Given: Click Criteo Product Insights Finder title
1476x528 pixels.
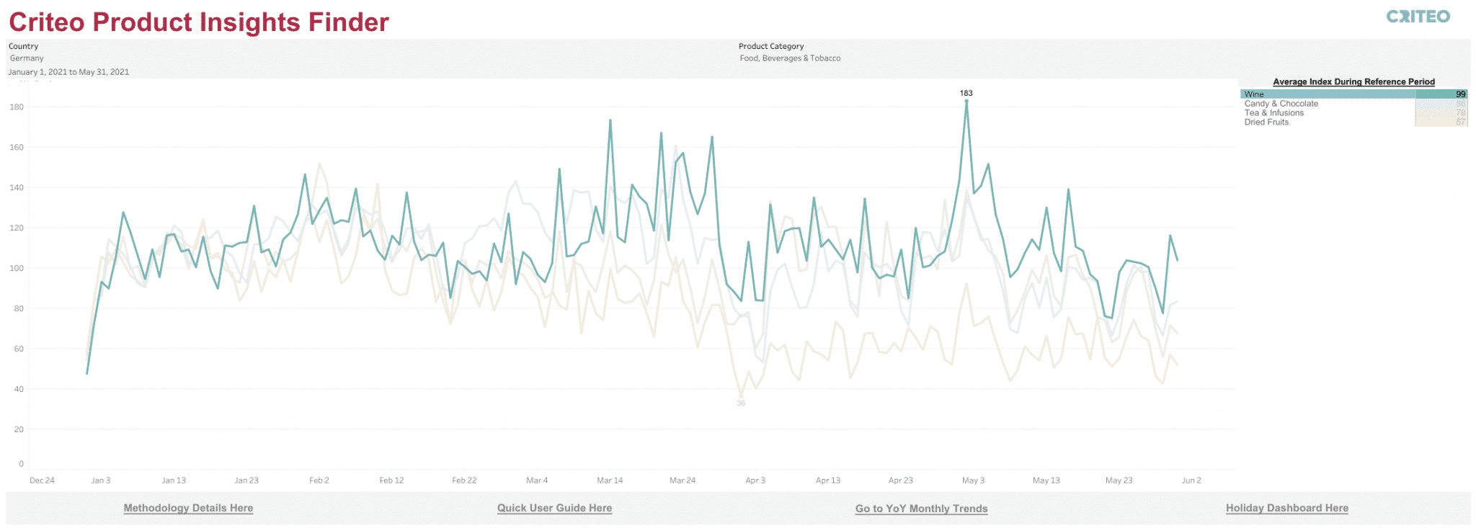Looking at the screenshot, I should (x=199, y=22).
